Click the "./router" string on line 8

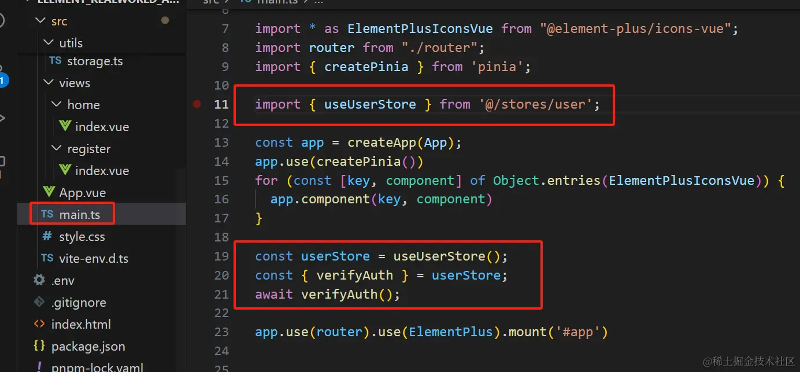439,47
